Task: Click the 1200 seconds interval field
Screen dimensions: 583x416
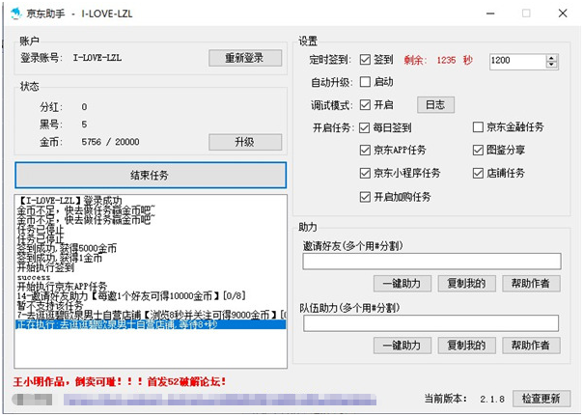Action: (517, 61)
